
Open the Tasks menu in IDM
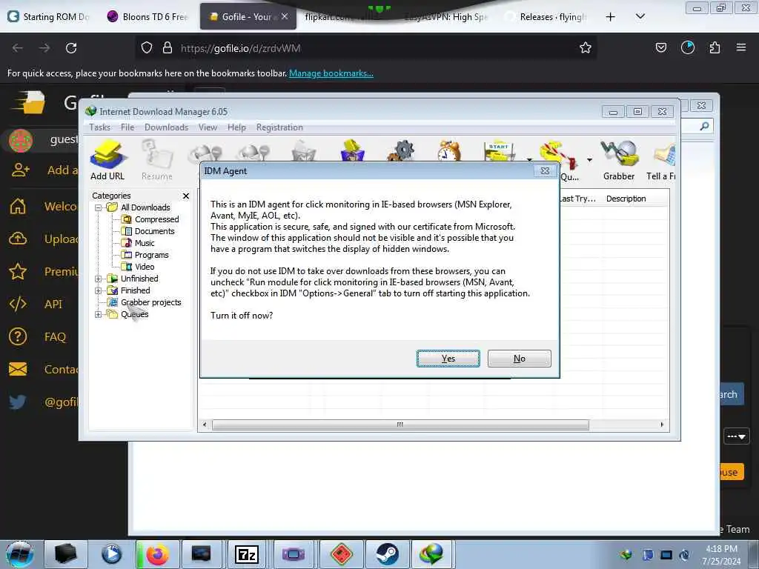[100, 127]
